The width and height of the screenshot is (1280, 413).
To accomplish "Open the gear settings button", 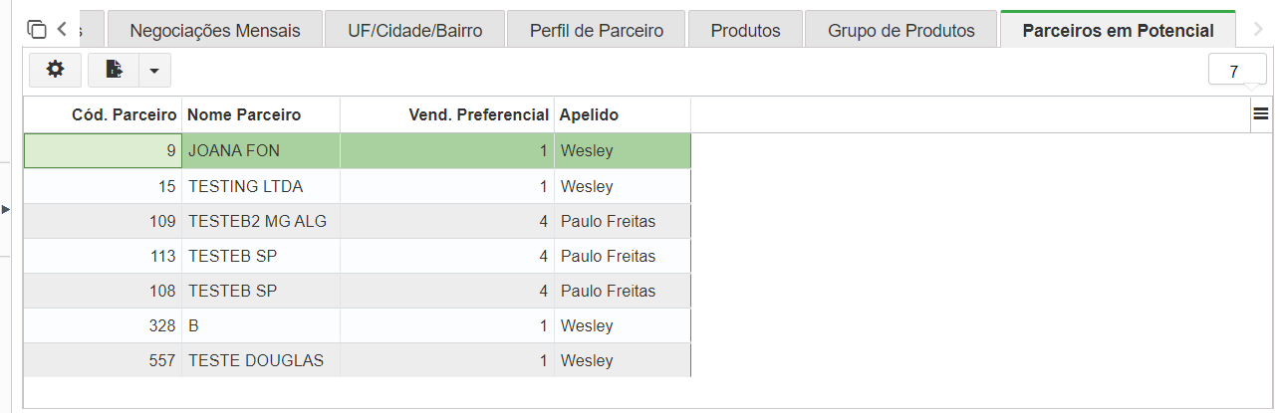I will 55,70.
